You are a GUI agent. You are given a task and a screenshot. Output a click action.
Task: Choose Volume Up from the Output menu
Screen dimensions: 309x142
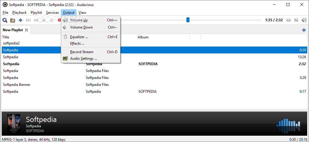point(91,20)
